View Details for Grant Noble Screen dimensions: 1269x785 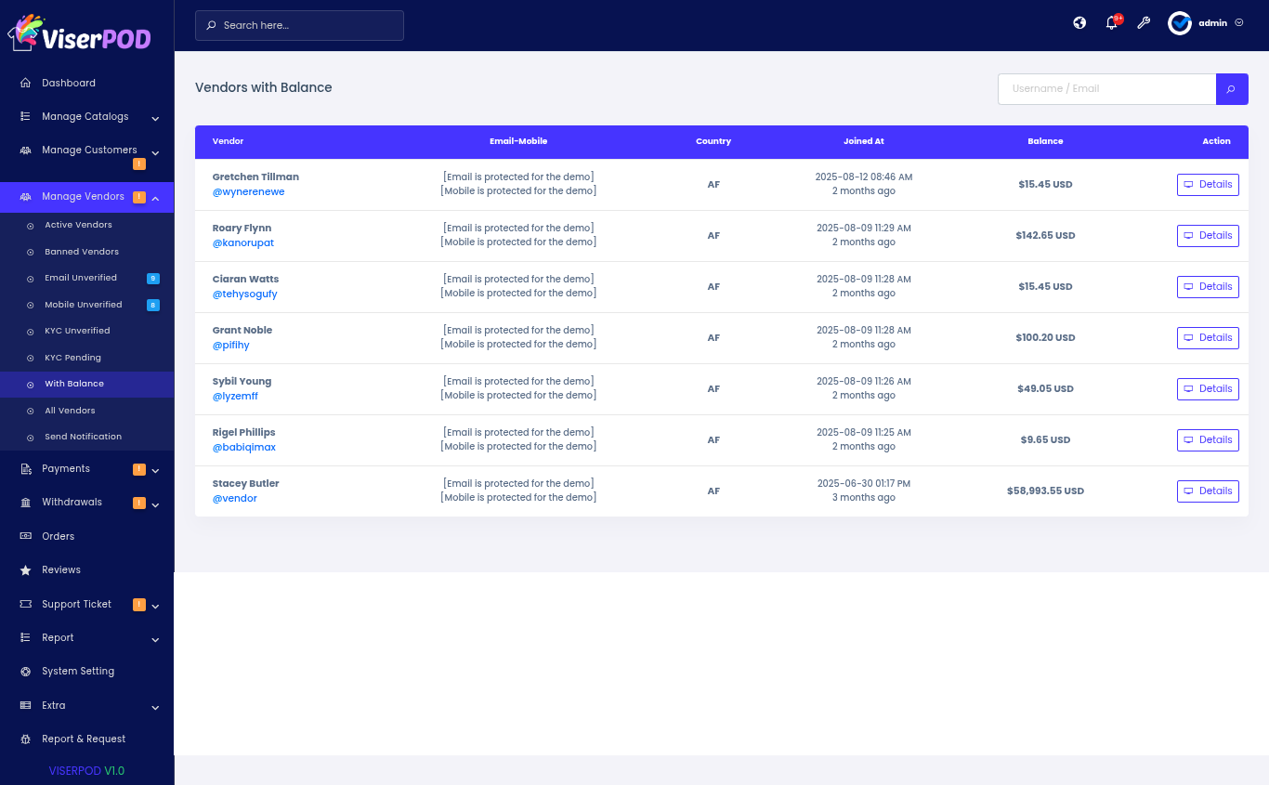tap(1208, 338)
